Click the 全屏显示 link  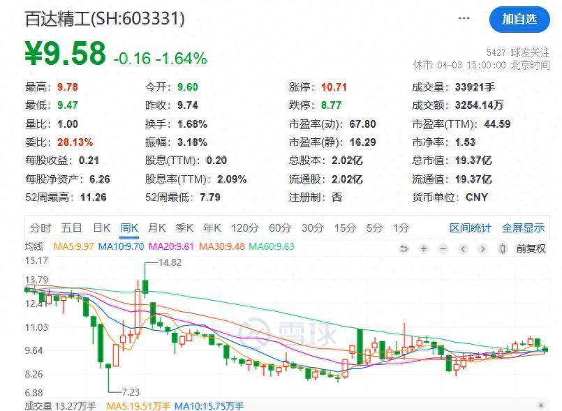(523, 228)
